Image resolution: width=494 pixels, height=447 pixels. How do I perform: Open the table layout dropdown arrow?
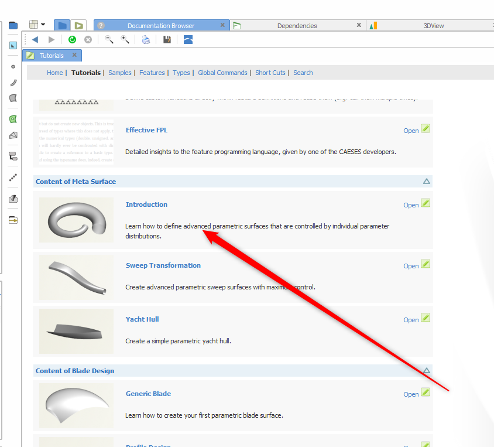(43, 25)
